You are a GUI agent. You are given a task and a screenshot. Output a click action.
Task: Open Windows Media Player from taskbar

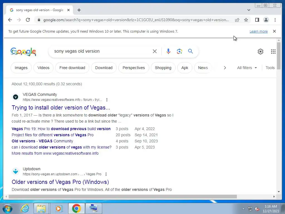coord(58,208)
